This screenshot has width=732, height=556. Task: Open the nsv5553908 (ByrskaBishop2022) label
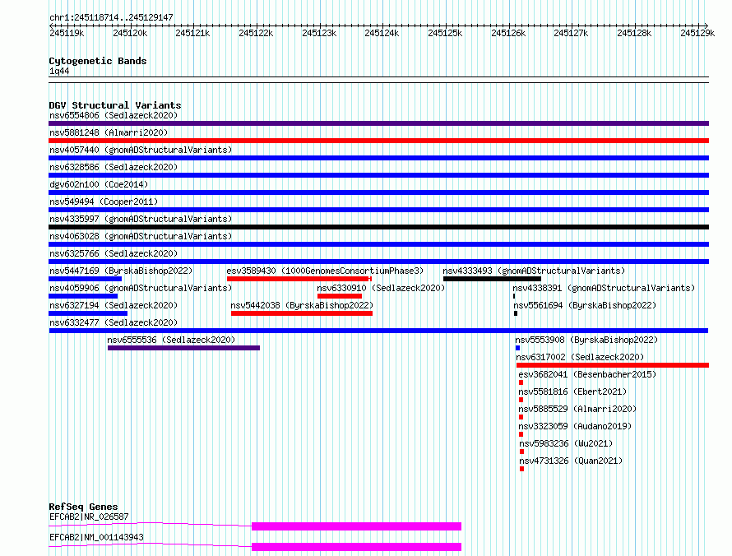click(586, 340)
